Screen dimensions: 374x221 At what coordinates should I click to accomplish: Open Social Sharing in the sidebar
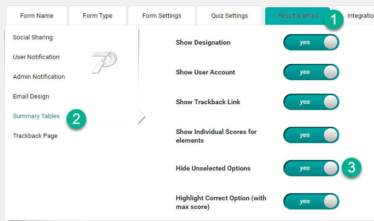pos(33,37)
